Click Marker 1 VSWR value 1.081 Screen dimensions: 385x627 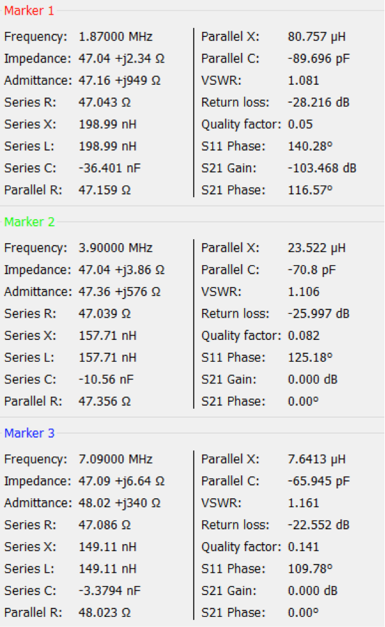click(303, 80)
